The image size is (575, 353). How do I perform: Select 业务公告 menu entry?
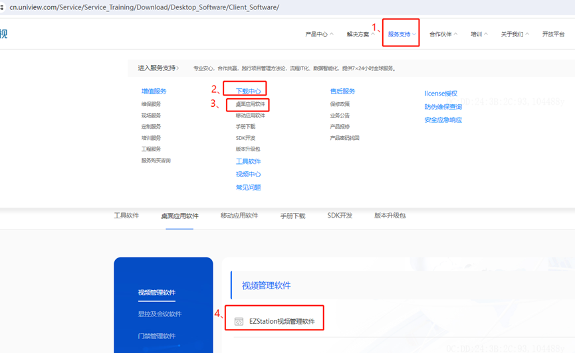[x=339, y=115]
